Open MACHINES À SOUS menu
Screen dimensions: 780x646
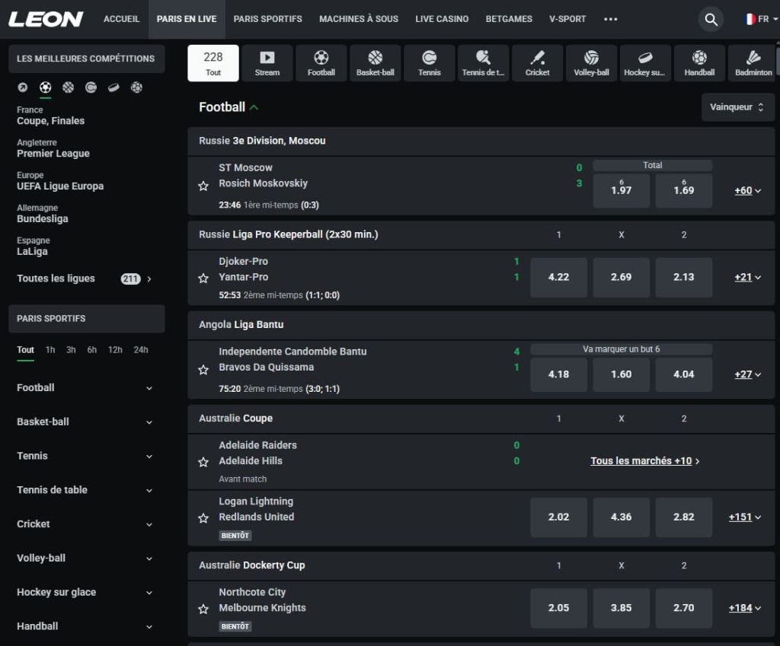(x=359, y=19)
